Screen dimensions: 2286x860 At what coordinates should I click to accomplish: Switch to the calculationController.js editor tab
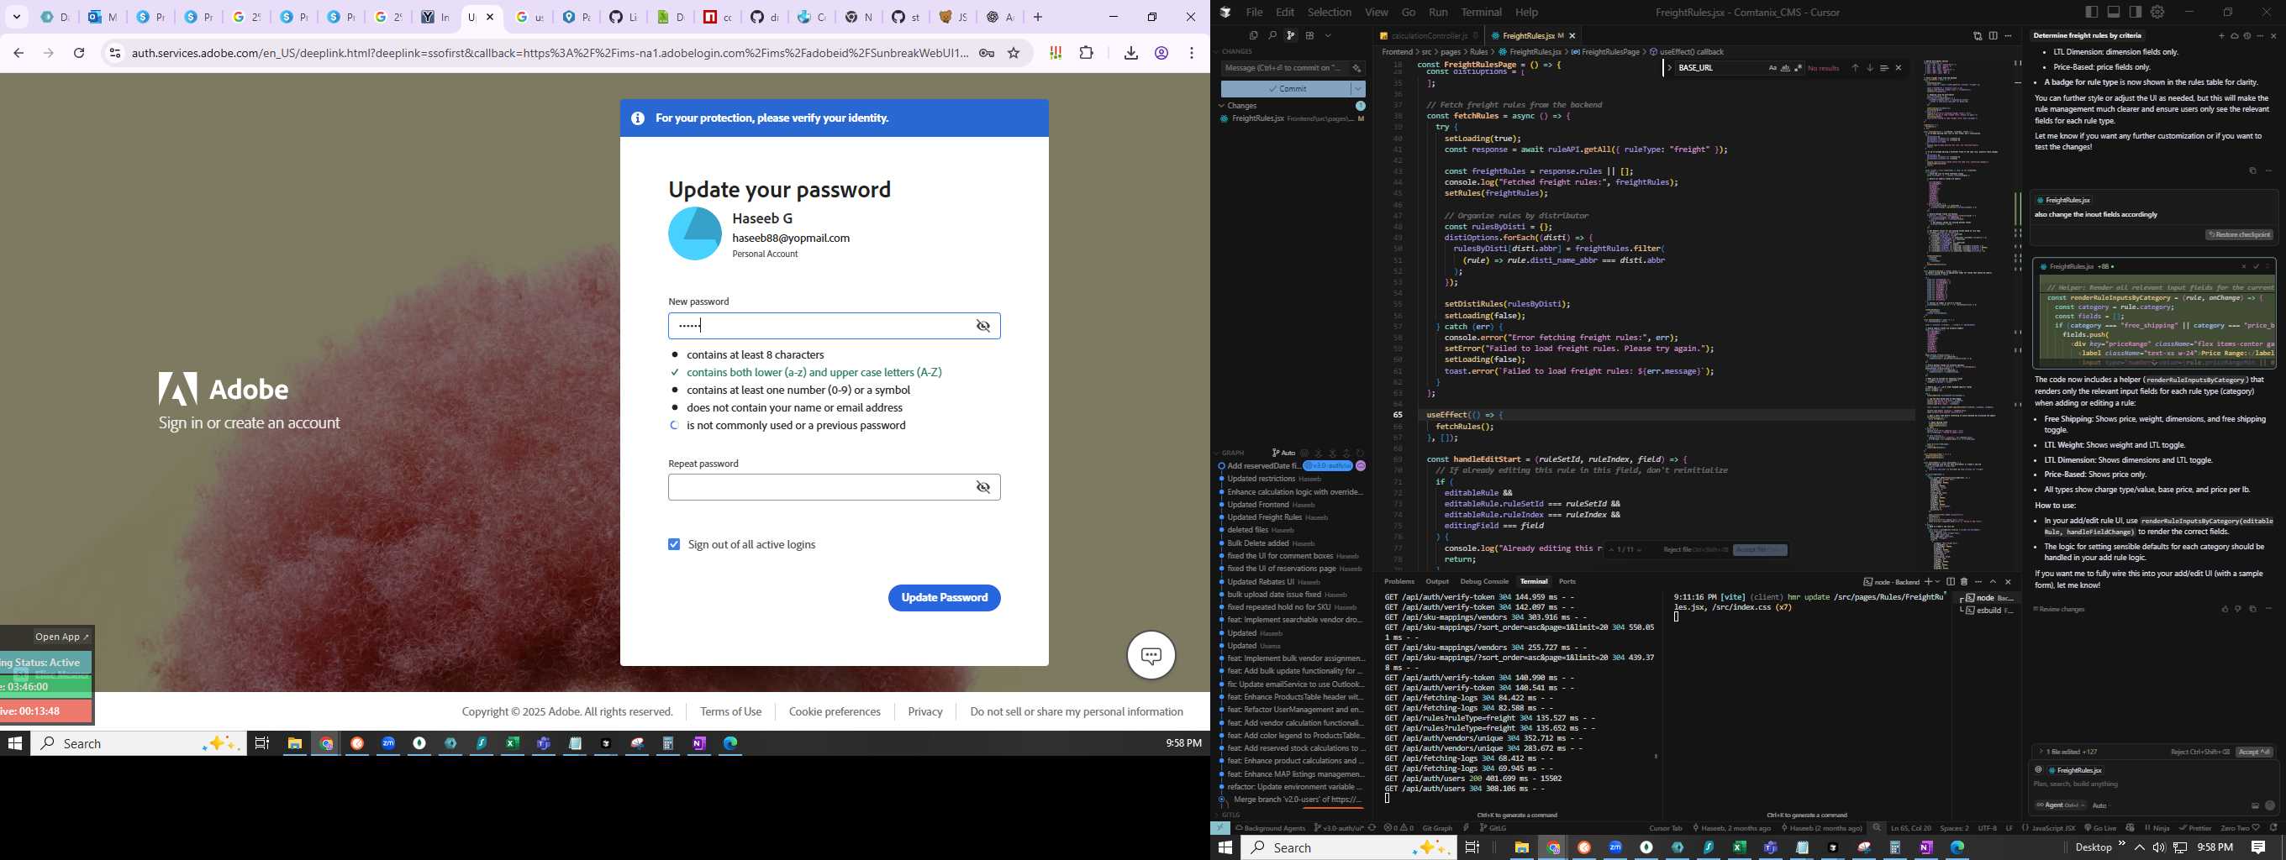pos(1429,35)
